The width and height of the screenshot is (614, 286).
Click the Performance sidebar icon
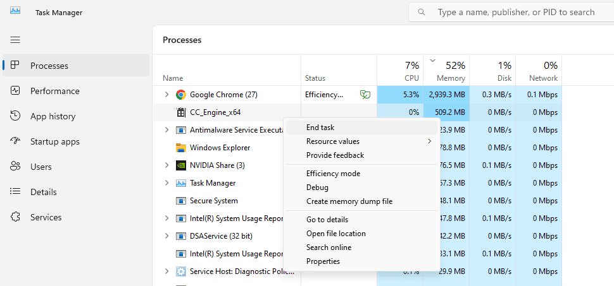[15, 91]
